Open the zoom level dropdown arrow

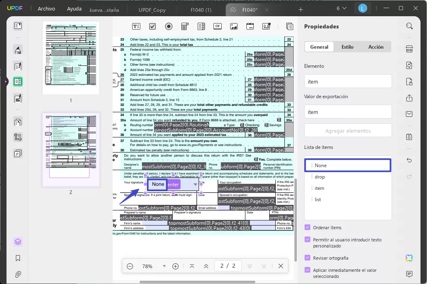(x=164, y=266)
